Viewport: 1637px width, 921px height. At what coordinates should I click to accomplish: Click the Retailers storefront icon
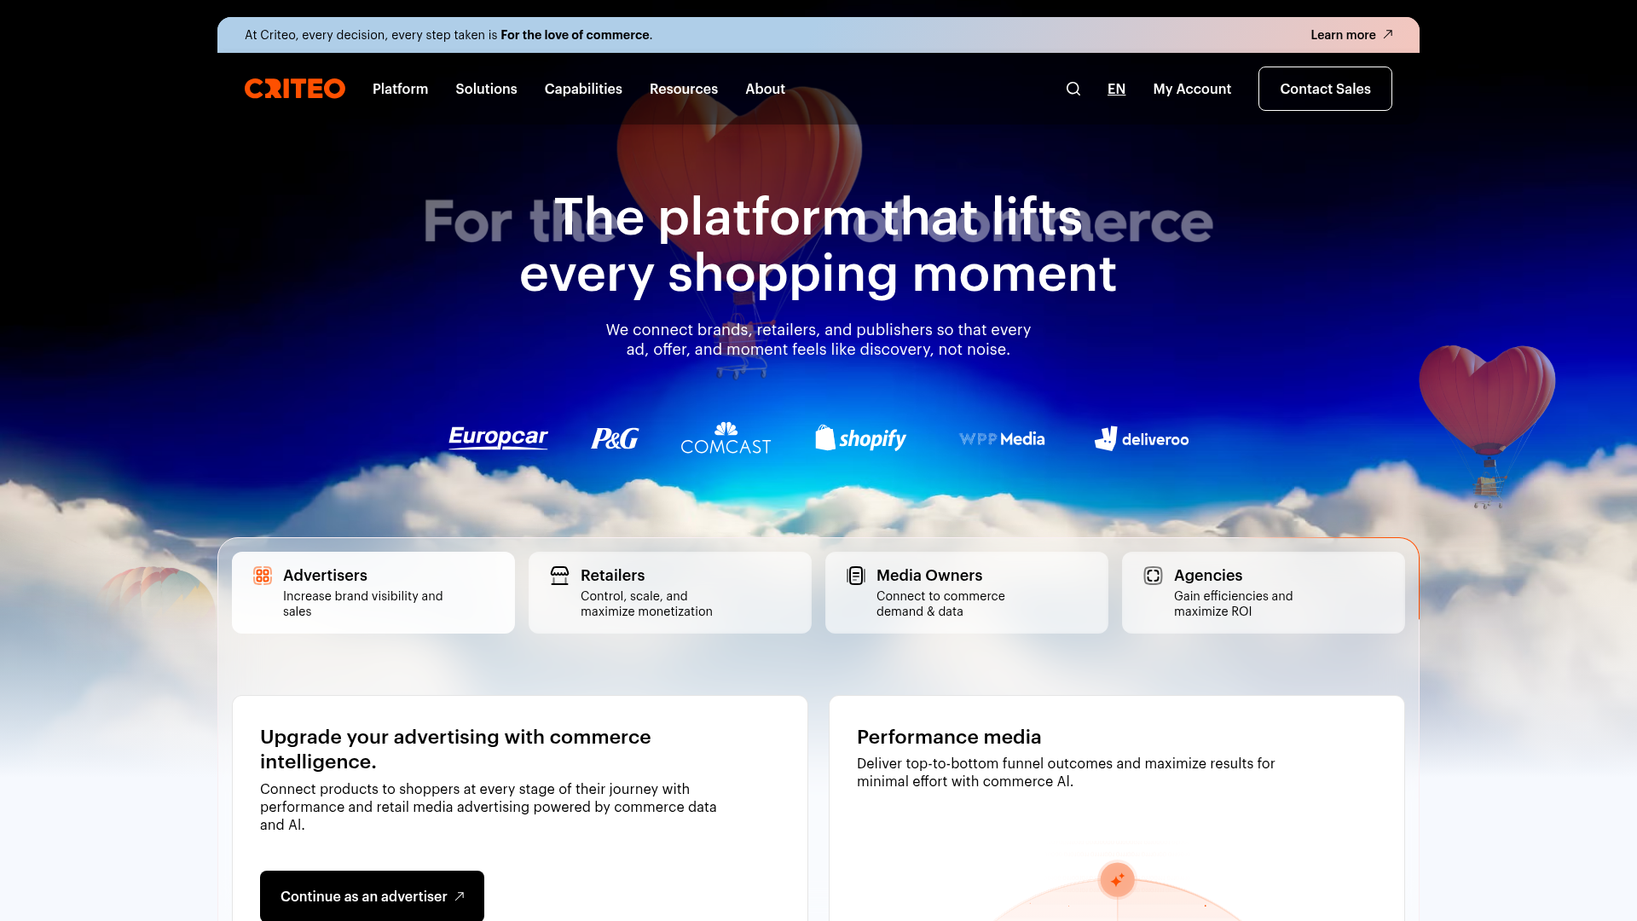558,575
